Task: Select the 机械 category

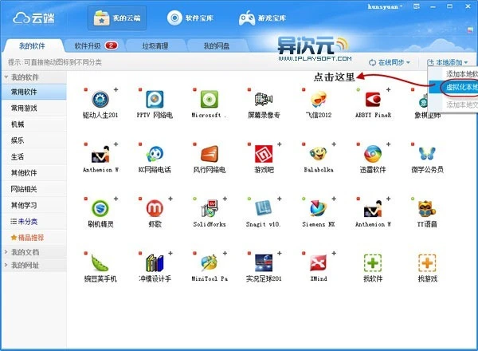Action: 34,124
